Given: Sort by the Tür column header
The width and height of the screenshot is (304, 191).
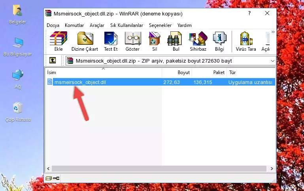Looking at the screenshot, I should (251, 73).
